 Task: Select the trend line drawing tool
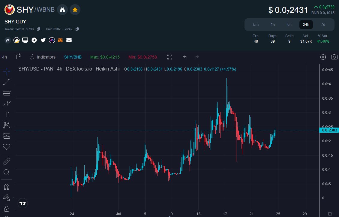pos(7,82)
